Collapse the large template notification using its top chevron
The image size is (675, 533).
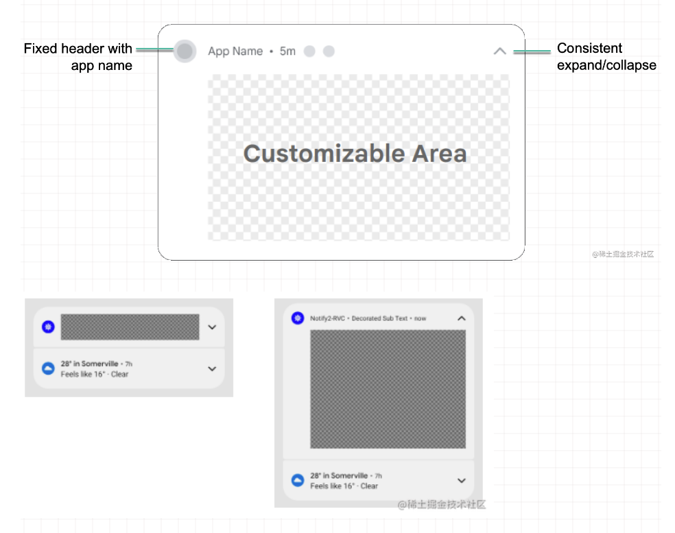(x=500, y=51)
